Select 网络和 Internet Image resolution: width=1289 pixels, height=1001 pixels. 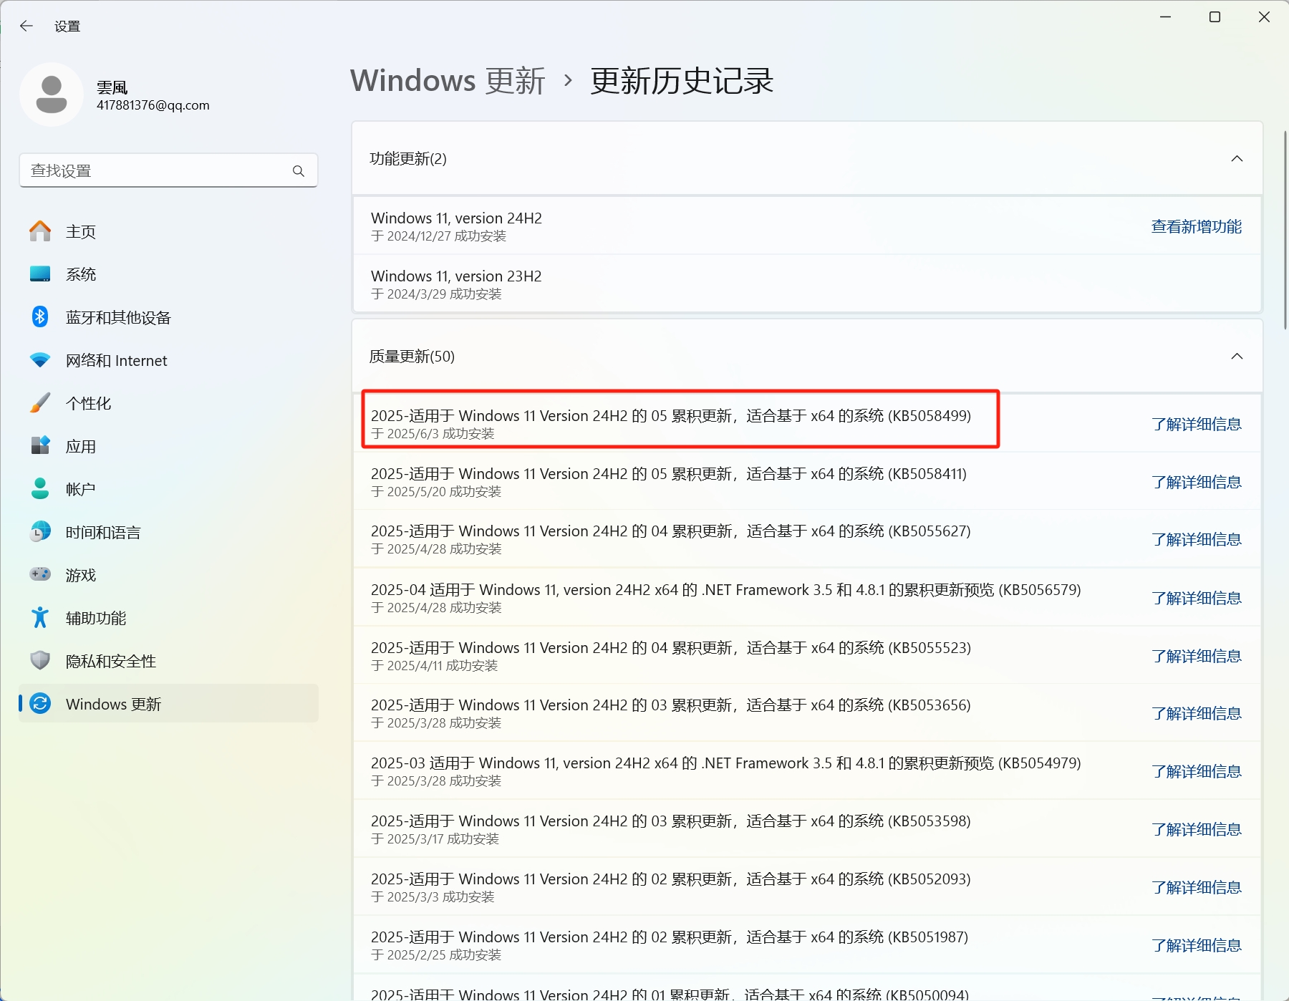coord(169,360)
